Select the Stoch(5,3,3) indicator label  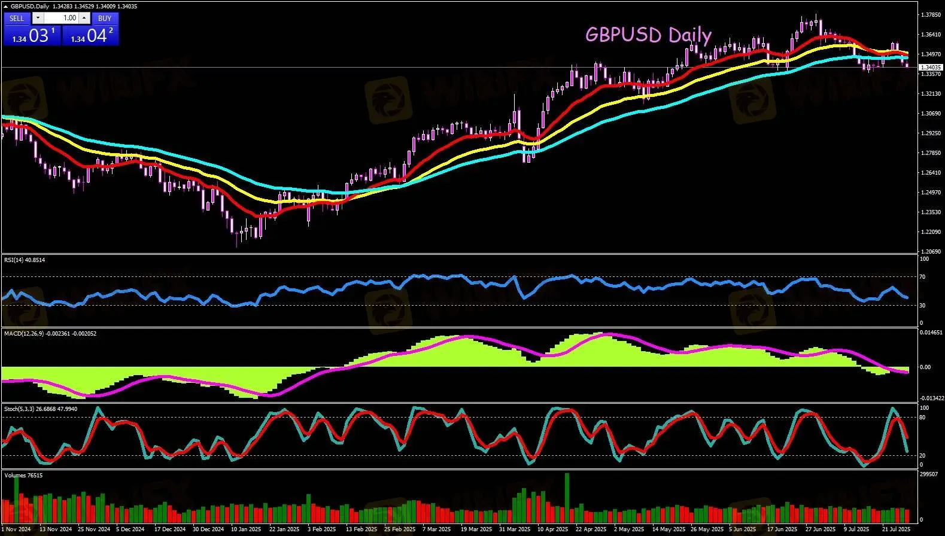point(41,409)
